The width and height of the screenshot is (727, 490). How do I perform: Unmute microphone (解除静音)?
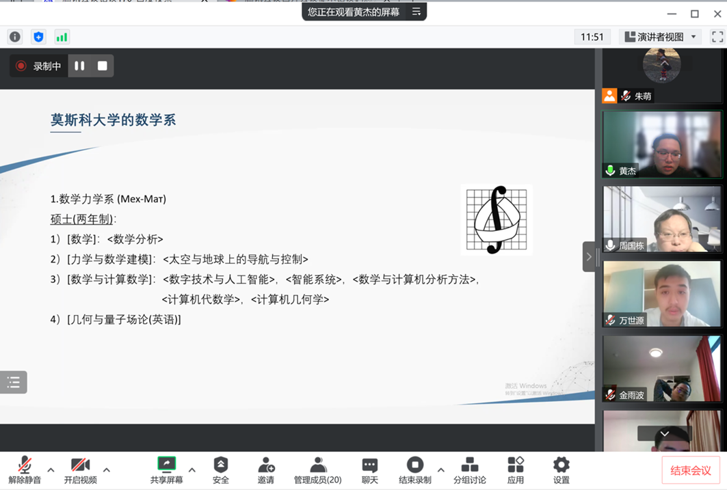click(x=25, y=470)
